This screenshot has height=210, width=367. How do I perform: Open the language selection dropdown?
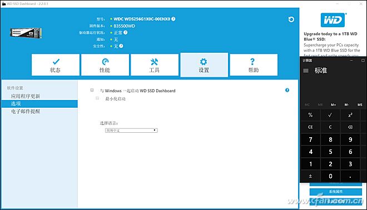point(131,130)
